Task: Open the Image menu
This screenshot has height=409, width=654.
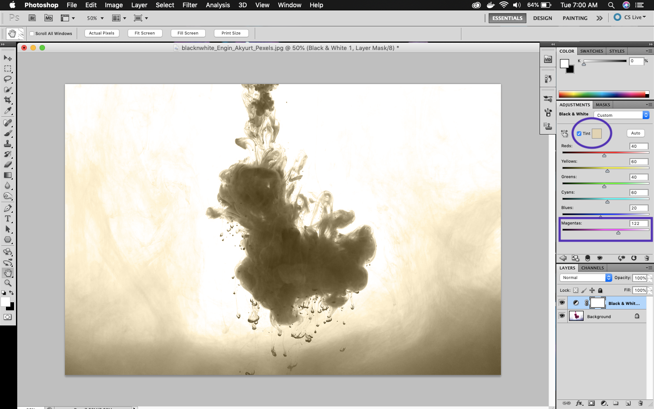Action: (x=114, y=5)
